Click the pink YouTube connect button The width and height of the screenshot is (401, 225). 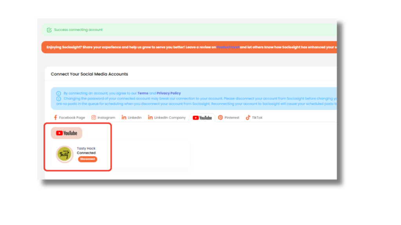(x=67, y=133)
